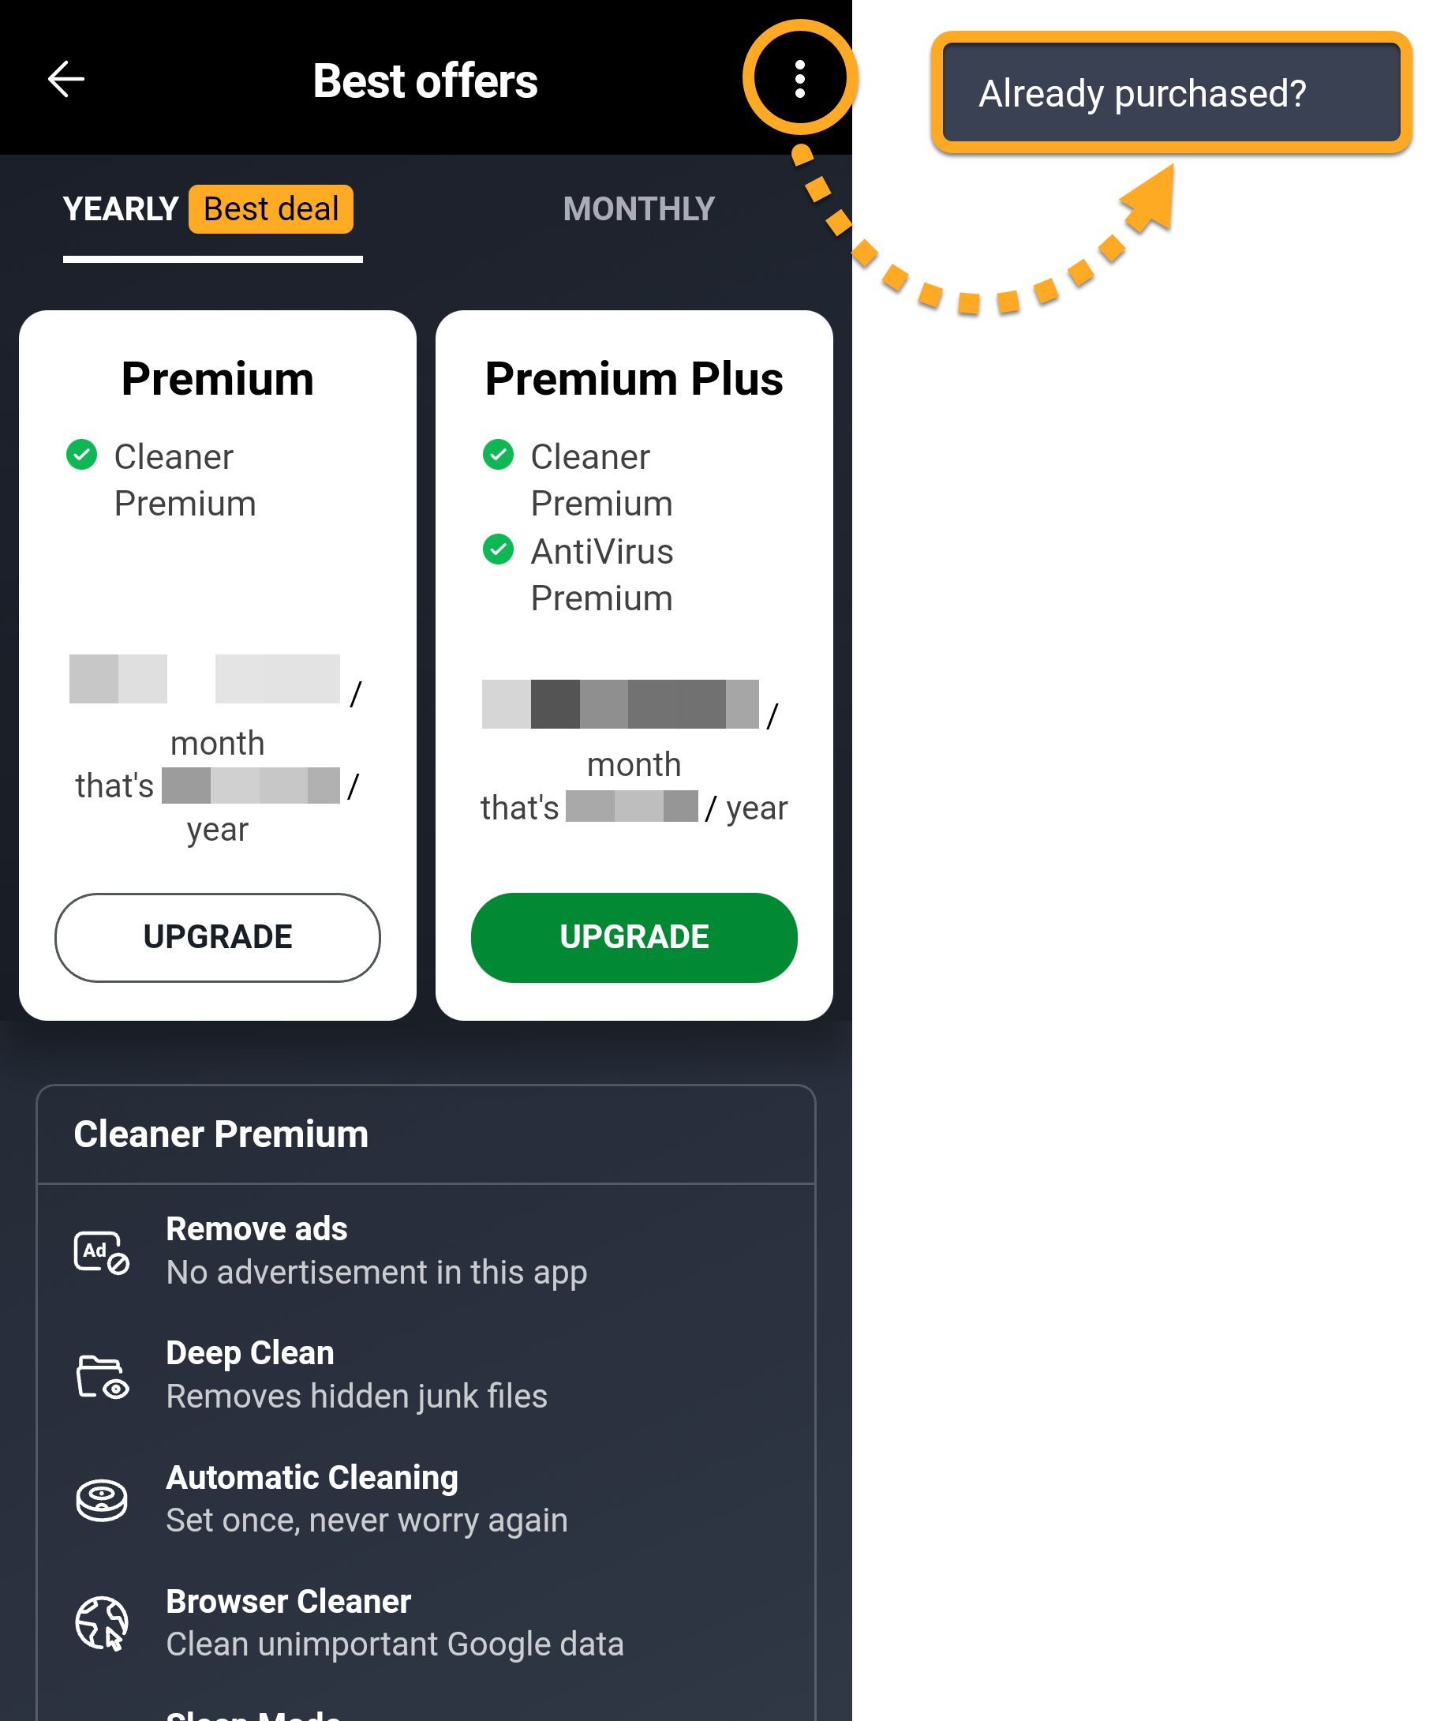Viewport: 1444px width, 1721px height.
Task: Tap the back arrow icon
Action: pos(66,80)
